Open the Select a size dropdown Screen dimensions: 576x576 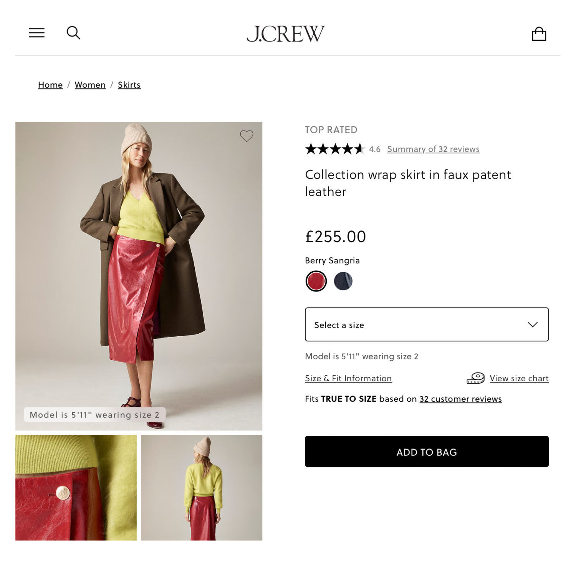point(427,324)
